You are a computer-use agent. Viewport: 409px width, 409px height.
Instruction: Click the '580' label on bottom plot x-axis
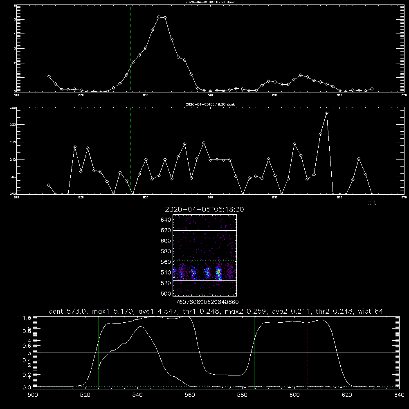coord(242,395)
